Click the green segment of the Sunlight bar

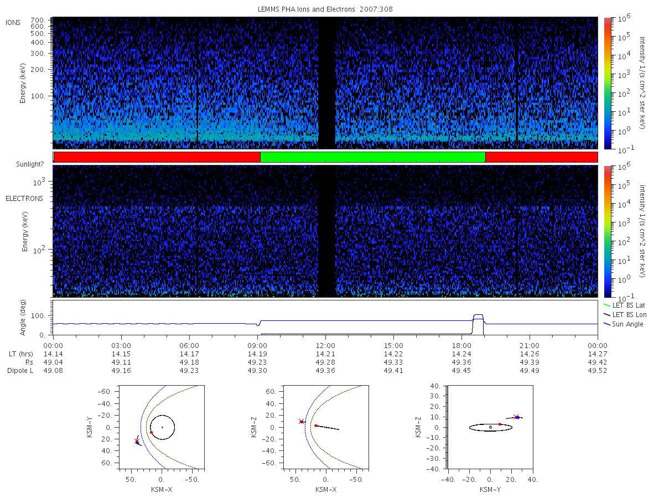[x=372, y=157]
